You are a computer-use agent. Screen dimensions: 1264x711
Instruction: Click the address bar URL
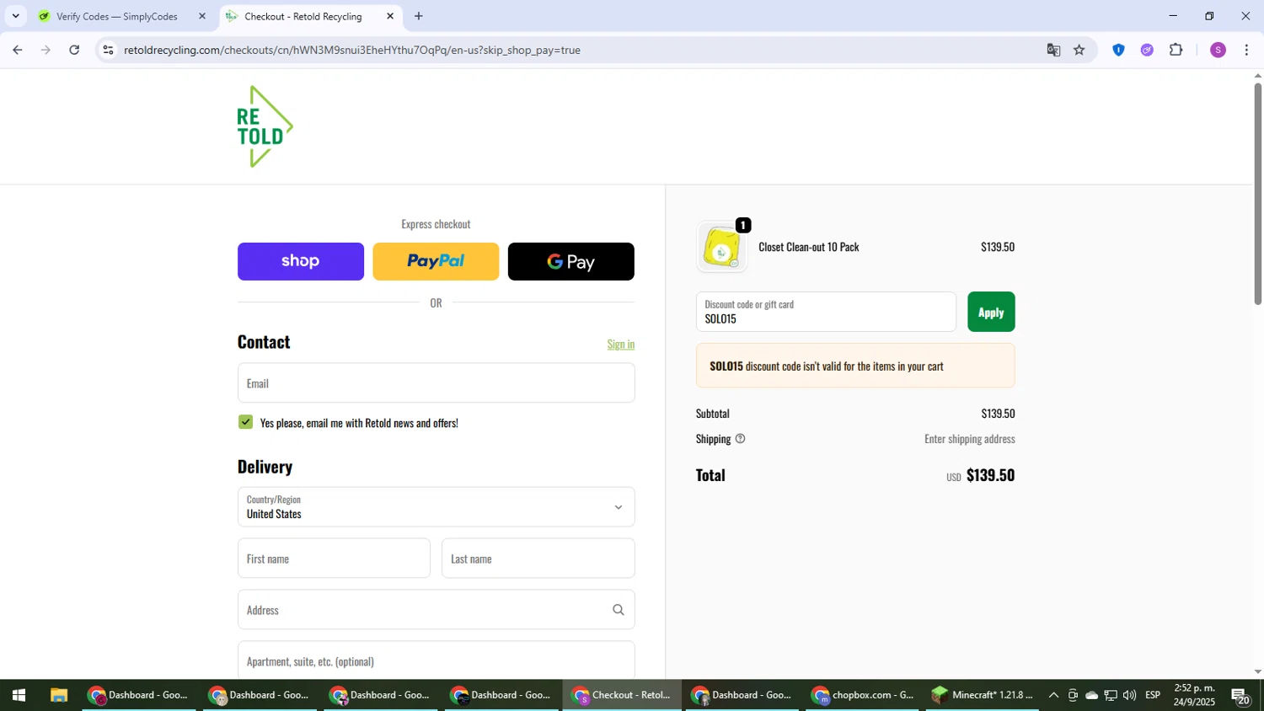[352, 50]
